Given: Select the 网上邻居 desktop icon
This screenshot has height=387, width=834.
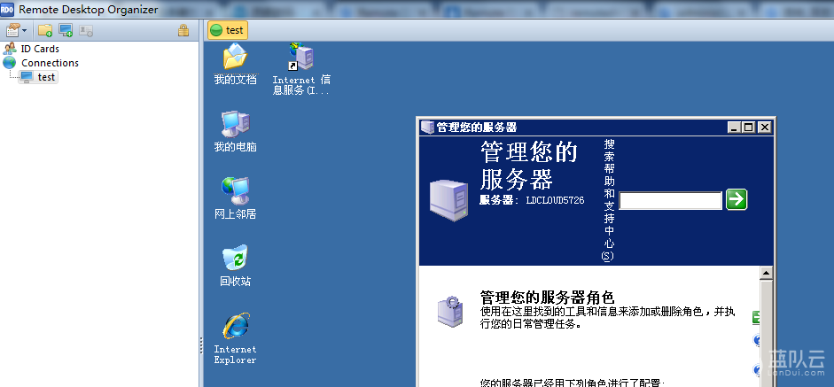Looking at the screenshot, I should tap(235, 191).
